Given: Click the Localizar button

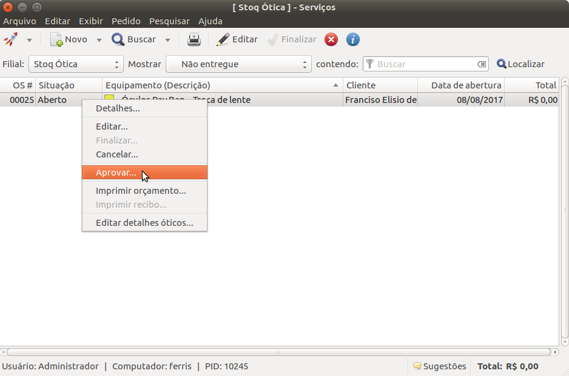Looking at the screenshot, I should (520, 64).
